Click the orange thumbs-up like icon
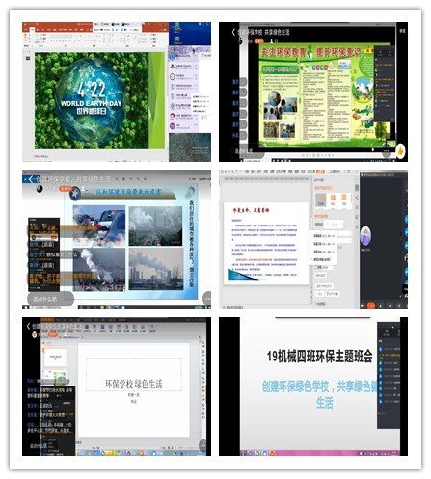 click(400, 151)
